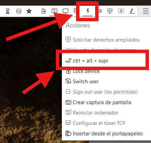
Task: Click the screen recording monitor icon
Action: (x=121, y=11)
